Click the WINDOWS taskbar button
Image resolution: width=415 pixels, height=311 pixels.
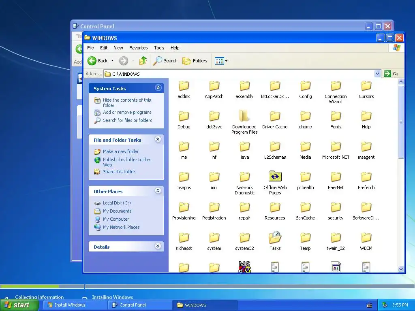(205, 305)
